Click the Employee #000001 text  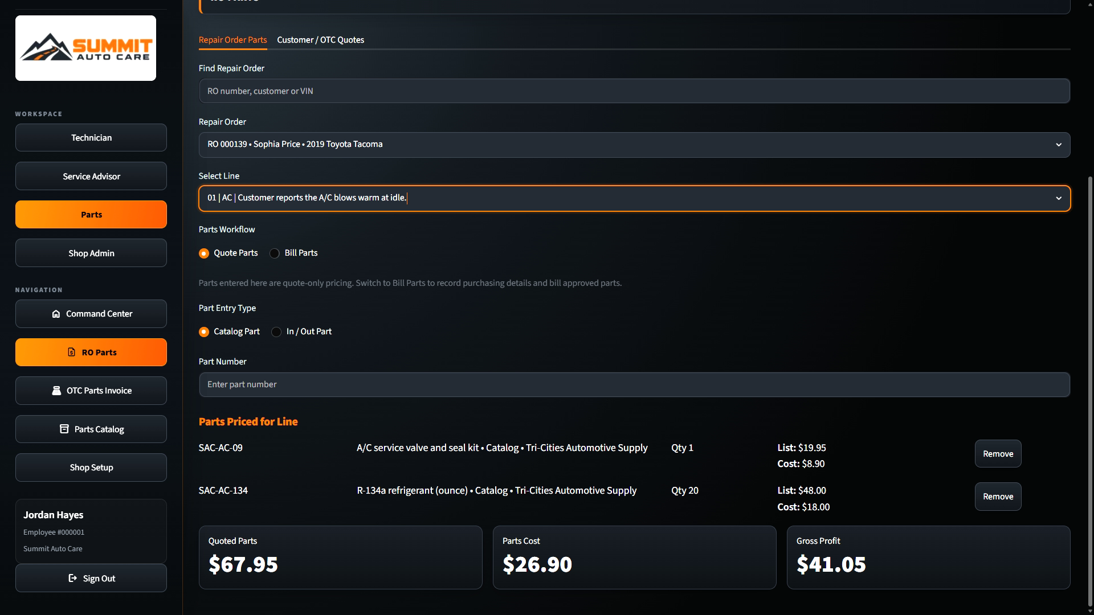click(x=54, y=532)
